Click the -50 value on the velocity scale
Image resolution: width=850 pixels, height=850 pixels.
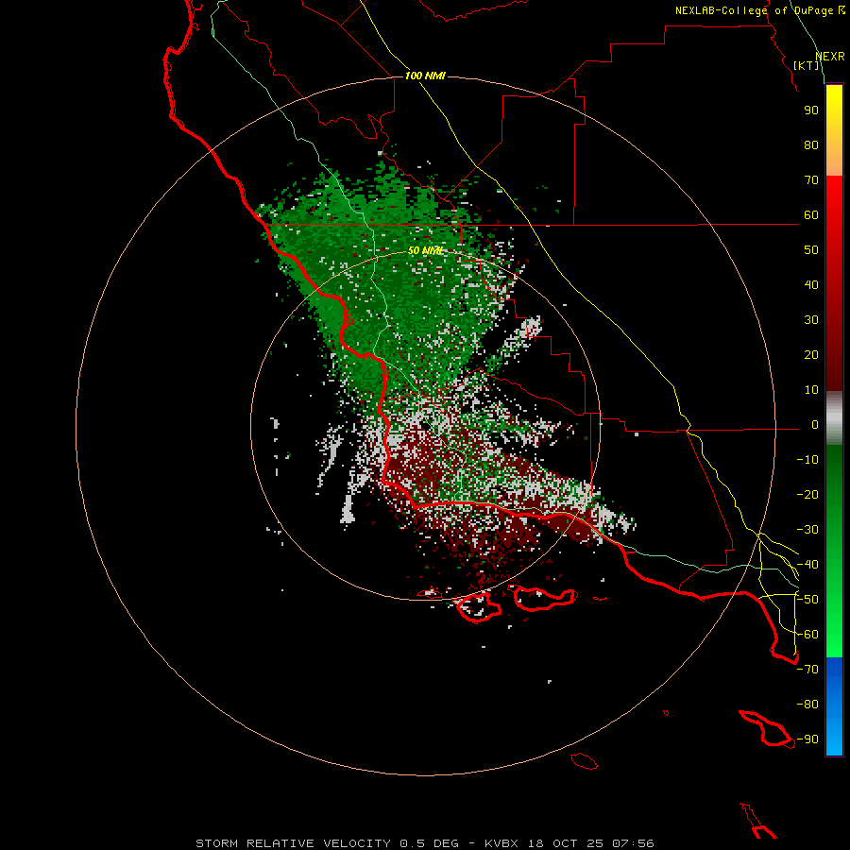(x=807, y=600)
